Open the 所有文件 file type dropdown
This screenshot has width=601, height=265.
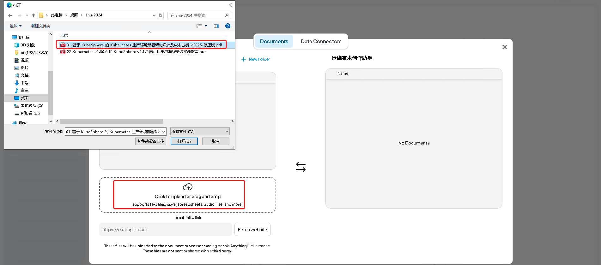(200, 132)
